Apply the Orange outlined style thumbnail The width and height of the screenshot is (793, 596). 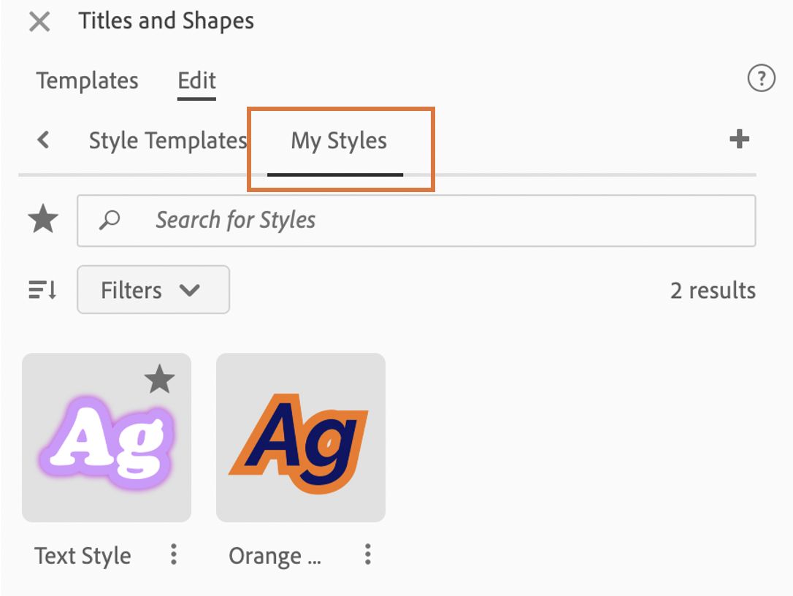[x=301, y=438]
